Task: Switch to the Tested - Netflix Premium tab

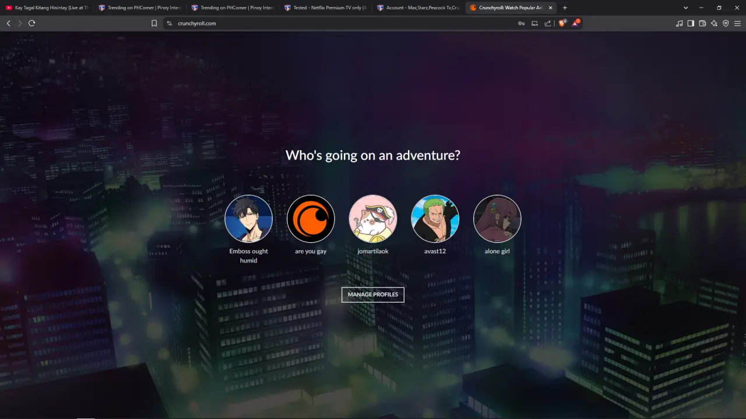Action: click(325, 8)
